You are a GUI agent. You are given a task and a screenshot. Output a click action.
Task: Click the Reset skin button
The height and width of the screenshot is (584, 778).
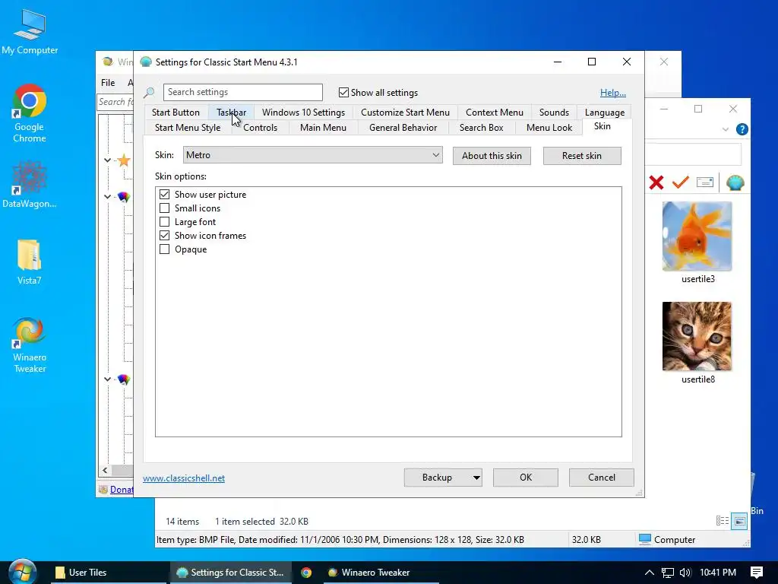pos(581,156)
